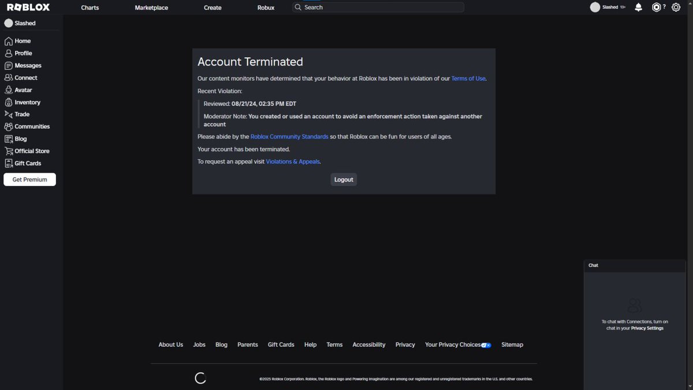Open Accessibility footer link
Image resolution: width=693 pixels, height=390 pixels.
369,345
